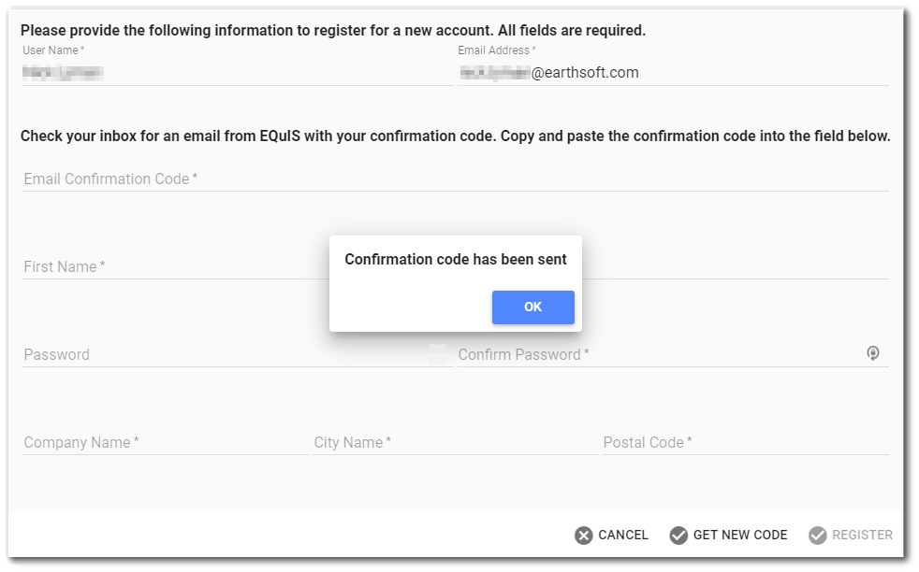Image resolution: width=919 pixels, height=572 pixels.
Task: Click the X icon beside CANCEL
Action: (x=582, y=535)
